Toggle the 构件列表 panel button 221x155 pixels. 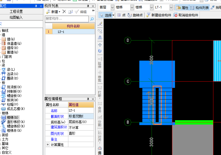(199, 8)
